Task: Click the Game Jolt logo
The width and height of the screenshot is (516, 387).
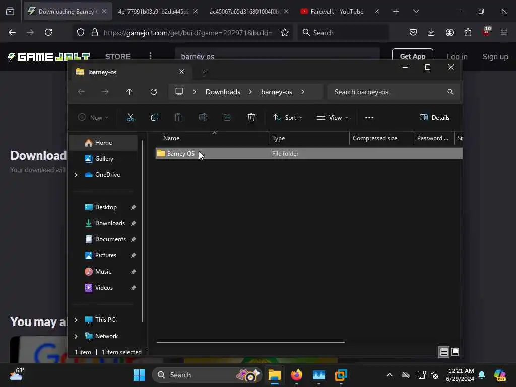Action: point(49,56)
